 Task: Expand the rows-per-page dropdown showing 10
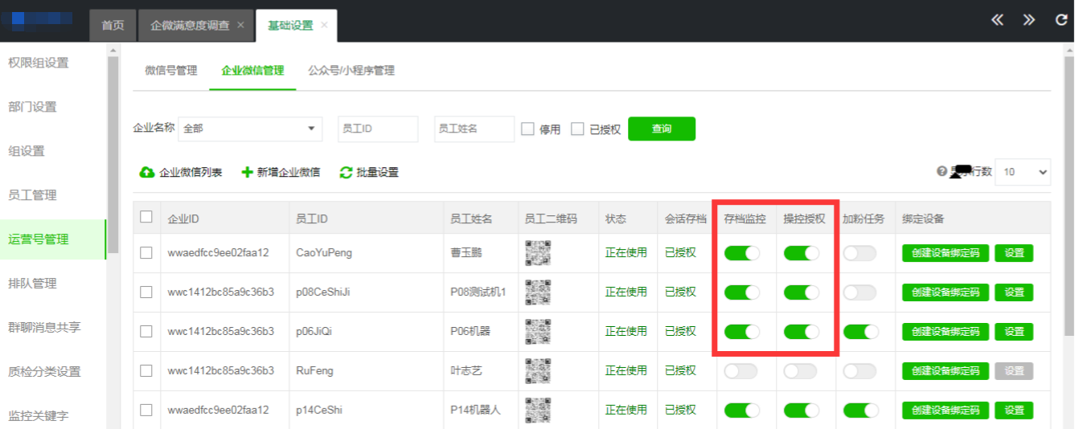1022,172
